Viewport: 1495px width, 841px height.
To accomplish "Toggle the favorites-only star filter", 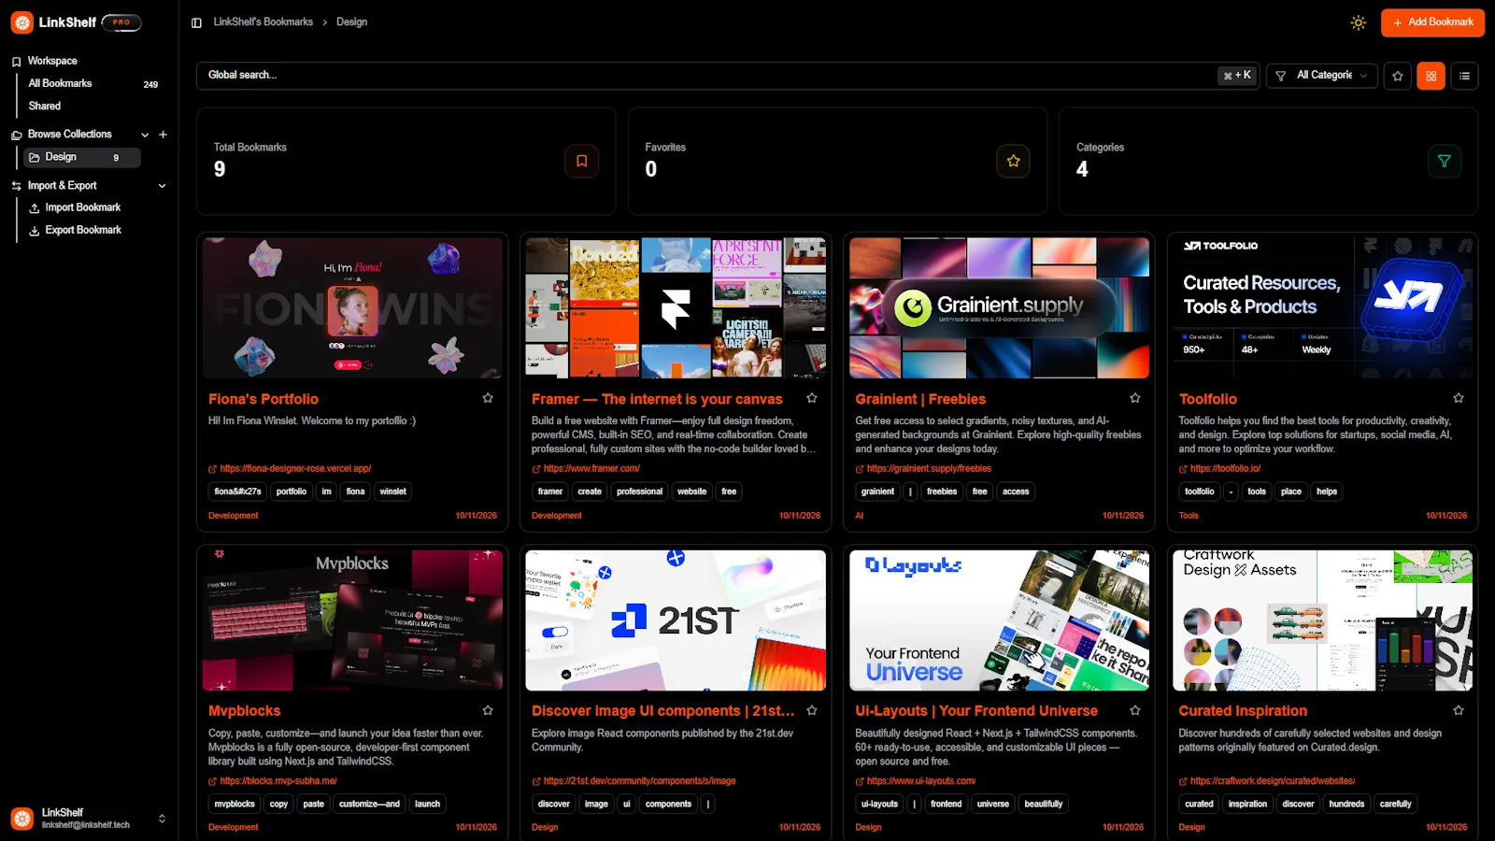I will 1398,76.
